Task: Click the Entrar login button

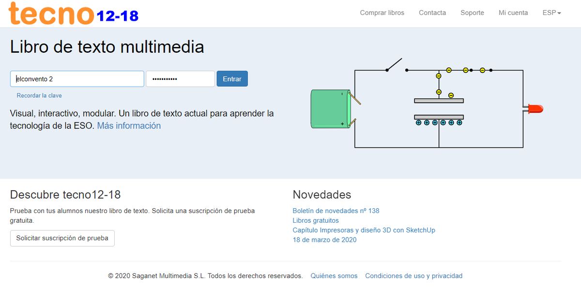Action: (232, 79)
